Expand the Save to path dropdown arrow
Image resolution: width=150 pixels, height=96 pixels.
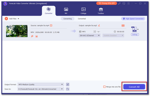click(62, 89)
